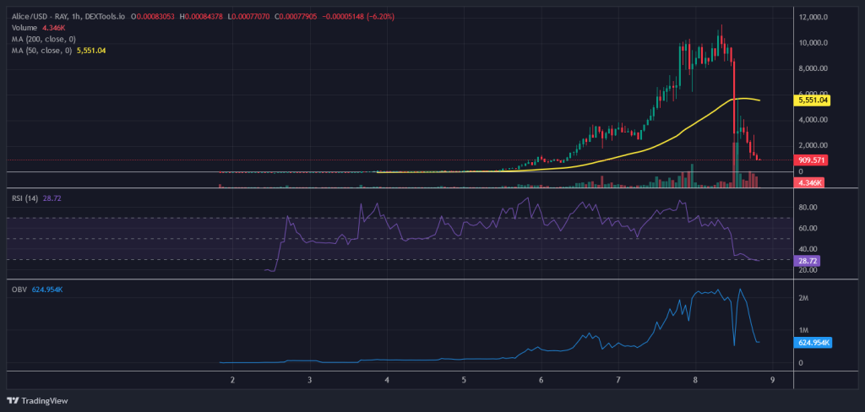Click the date 3 on time axis
865x412 pixels.
click(x=310, y=380)
